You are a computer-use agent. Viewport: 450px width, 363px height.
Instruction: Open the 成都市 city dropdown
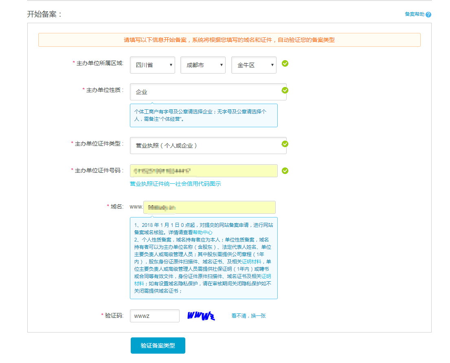click(203, 65)
